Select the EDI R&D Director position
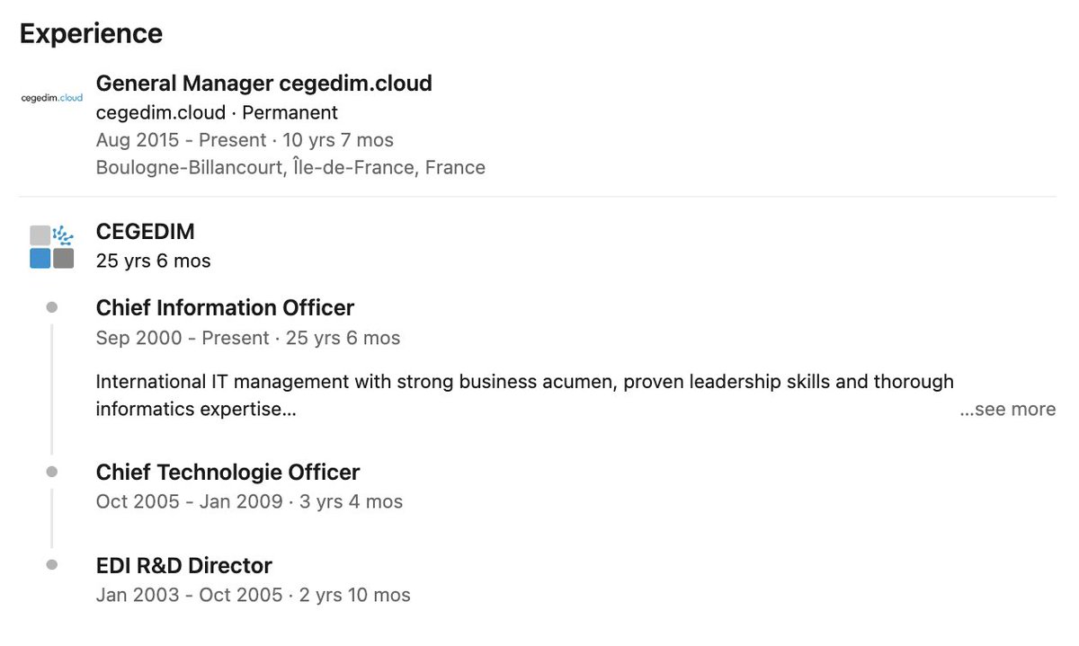This screenshot has height=646, width=1079. click(183, 565)
